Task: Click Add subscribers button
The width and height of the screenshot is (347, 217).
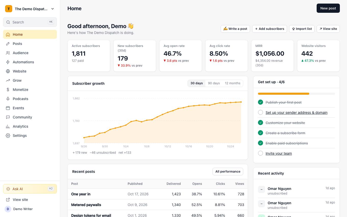Action: 269,29
